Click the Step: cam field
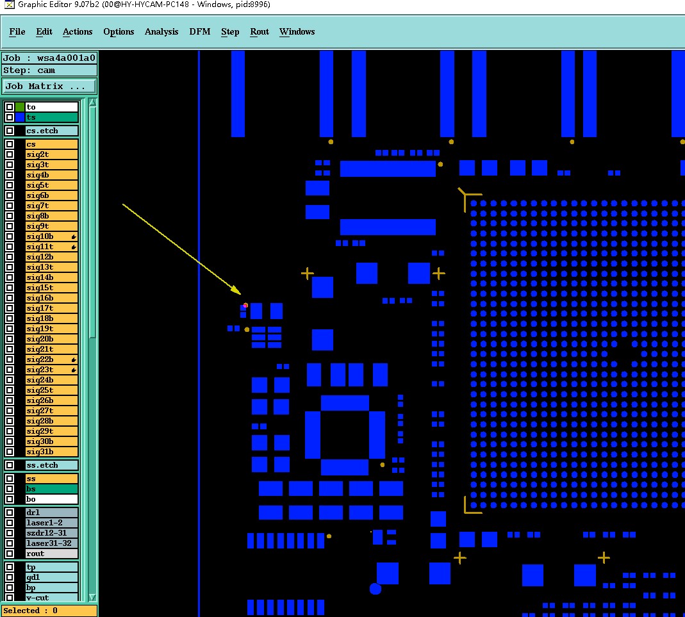 49,70
